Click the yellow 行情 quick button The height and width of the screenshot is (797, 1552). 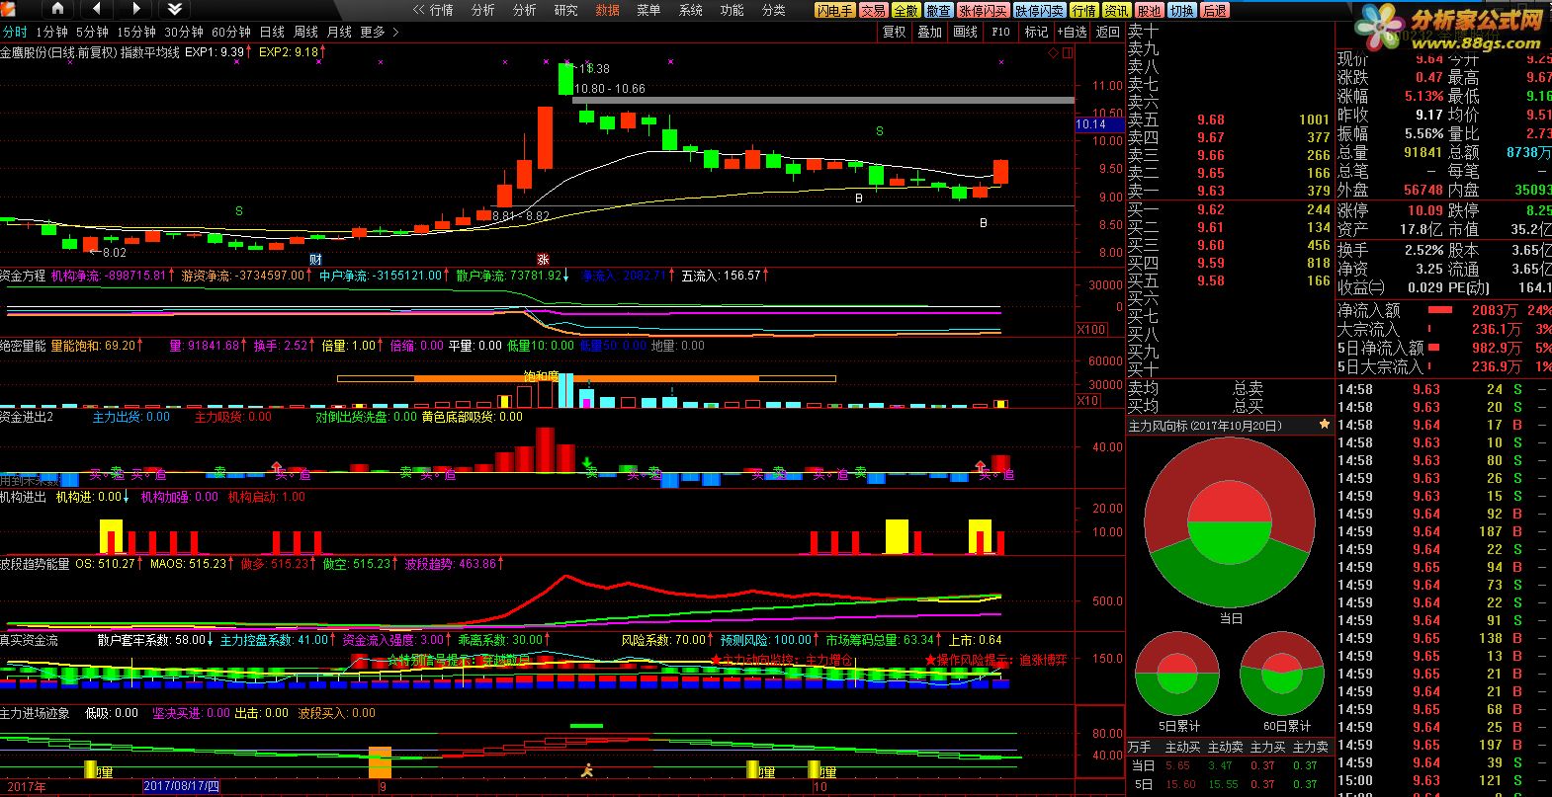pos(1084,10)
